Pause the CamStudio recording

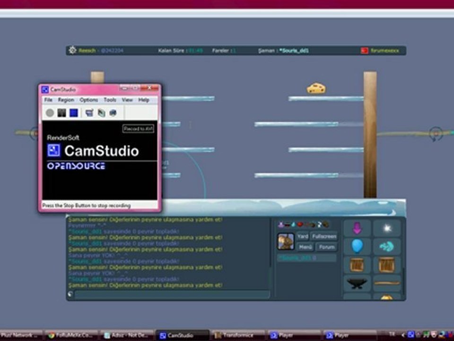[x=61, y=113]
